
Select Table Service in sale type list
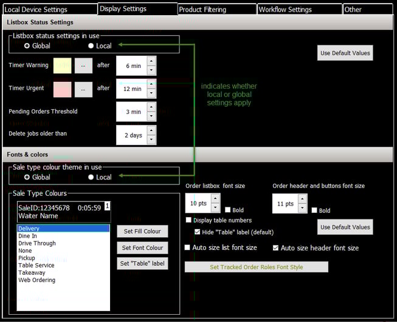63,265
